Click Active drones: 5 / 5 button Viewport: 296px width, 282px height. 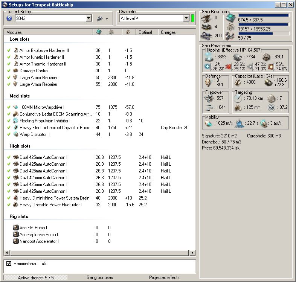tap(35, 277)
